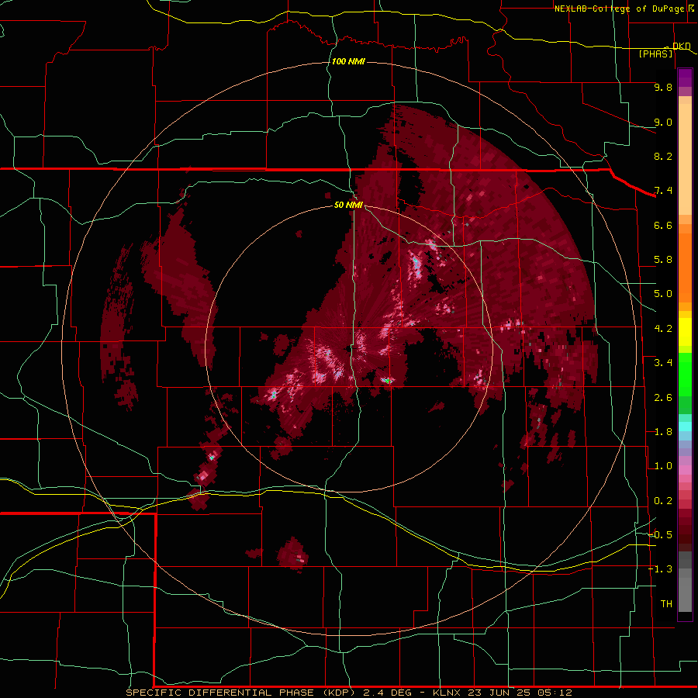Screen dimensions: 698x698
Task: Click the 1.0 value on the scale
Action: [x=663, y=466]
